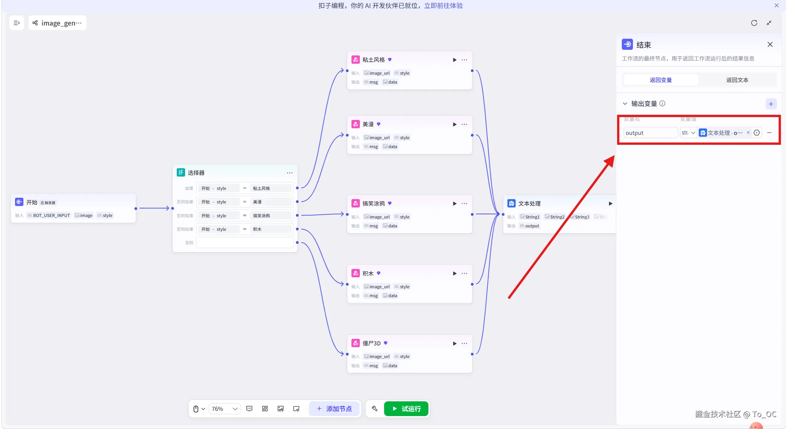The height and width of the screenshot is (429, 787).
Task: Click the 触发器 tag on 开始 node
Action: click(x=48, y=203)
